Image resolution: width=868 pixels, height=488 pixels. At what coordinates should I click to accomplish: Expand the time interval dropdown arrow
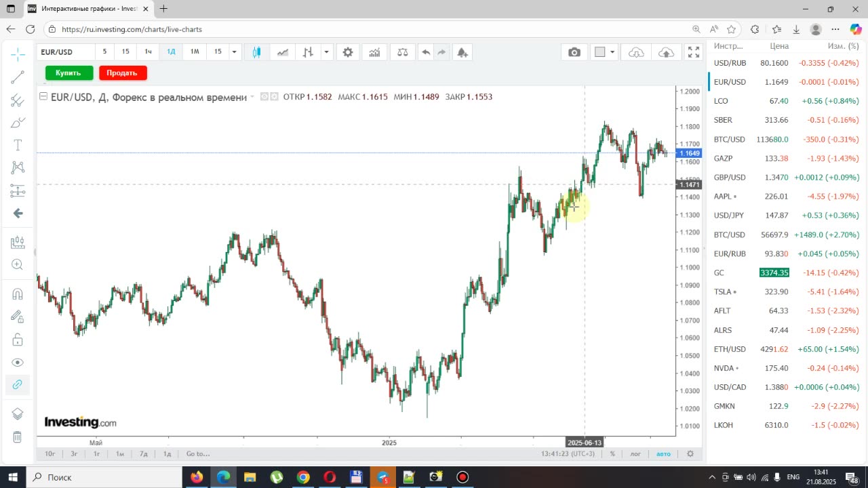(x=234, y=52)
